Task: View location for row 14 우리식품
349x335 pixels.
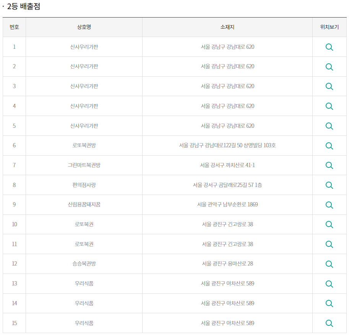Action: pyautogui.click(x=329, y=303)
